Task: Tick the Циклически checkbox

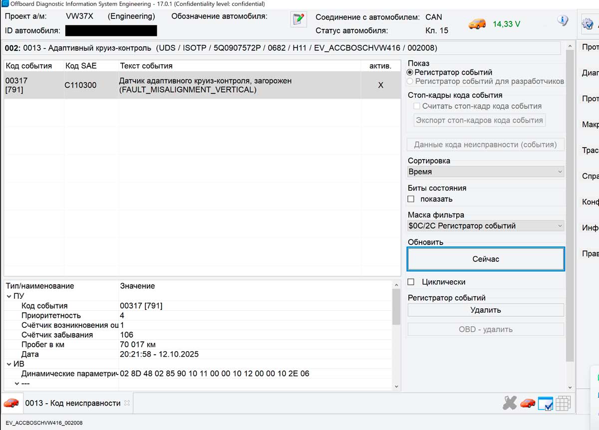Action: click(x=411, y=282)
